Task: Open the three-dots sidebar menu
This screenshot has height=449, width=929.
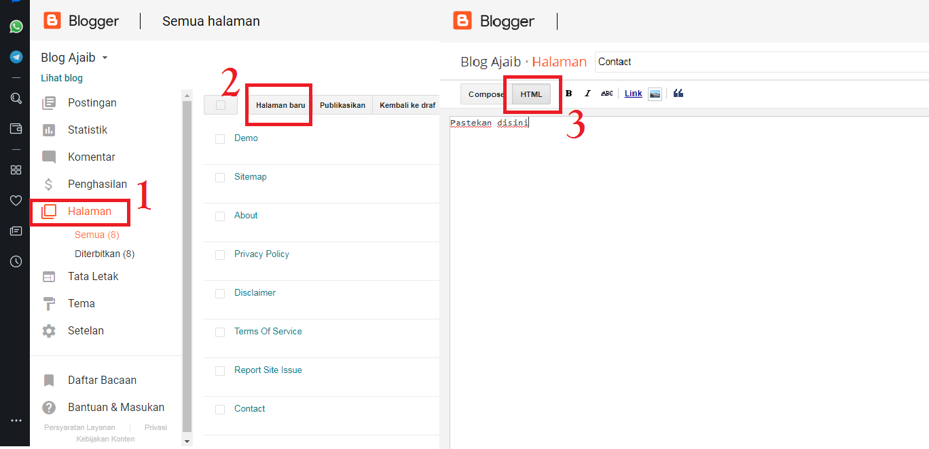Action: [x=16, y=421]
